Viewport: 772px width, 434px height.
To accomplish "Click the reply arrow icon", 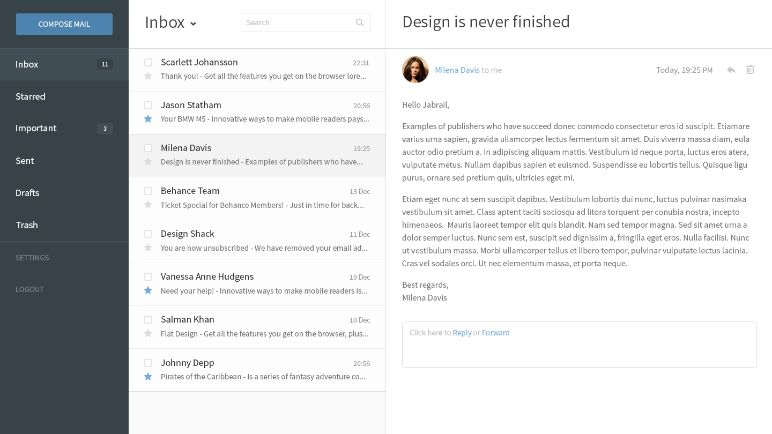I will [731, 70].
